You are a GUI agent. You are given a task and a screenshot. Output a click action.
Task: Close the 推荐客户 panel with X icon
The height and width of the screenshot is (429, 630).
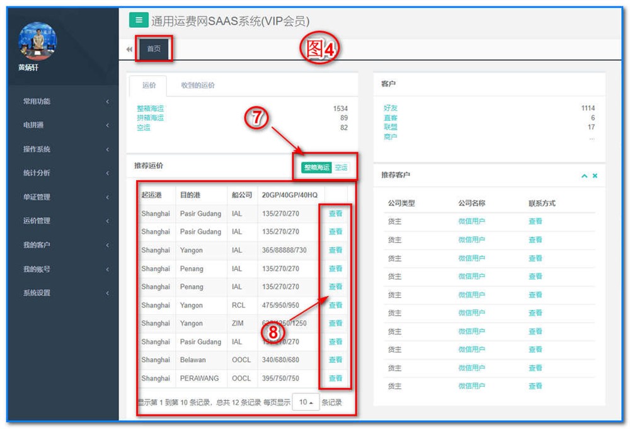pos(595,176)
